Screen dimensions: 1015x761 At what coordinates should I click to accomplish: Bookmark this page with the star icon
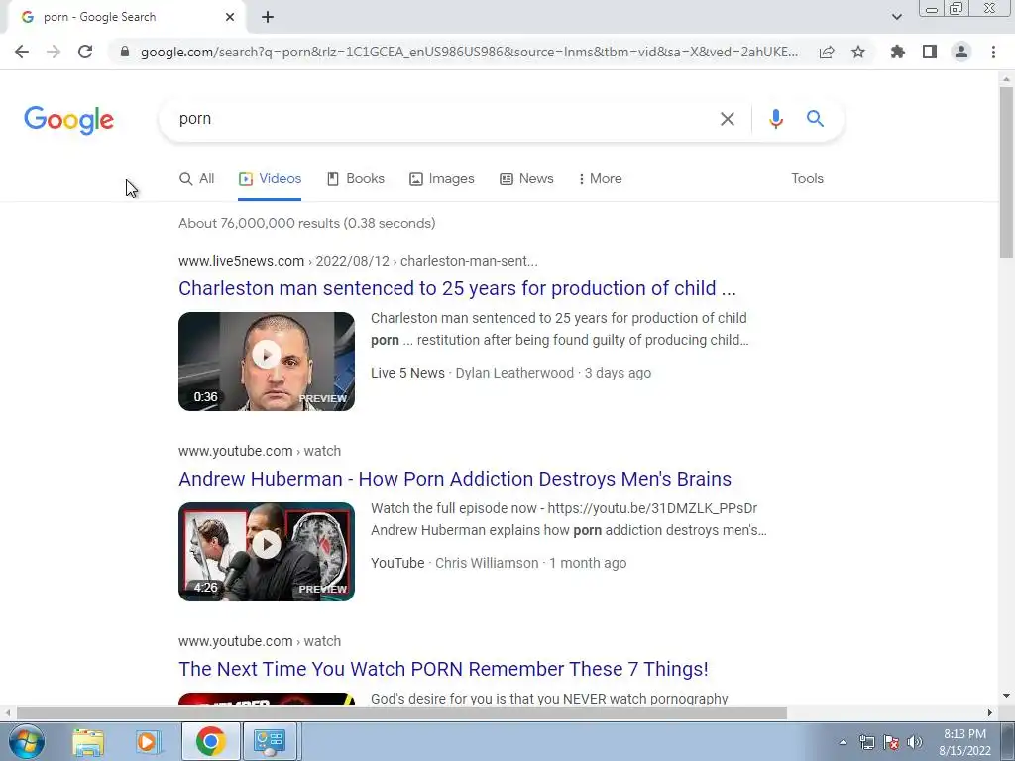[858, 52]
